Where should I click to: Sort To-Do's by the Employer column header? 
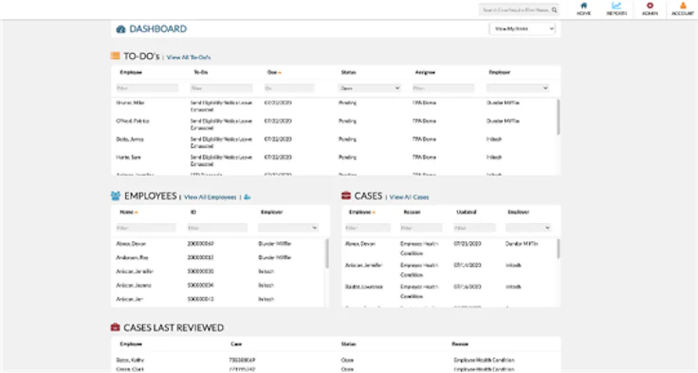point(500,72)
